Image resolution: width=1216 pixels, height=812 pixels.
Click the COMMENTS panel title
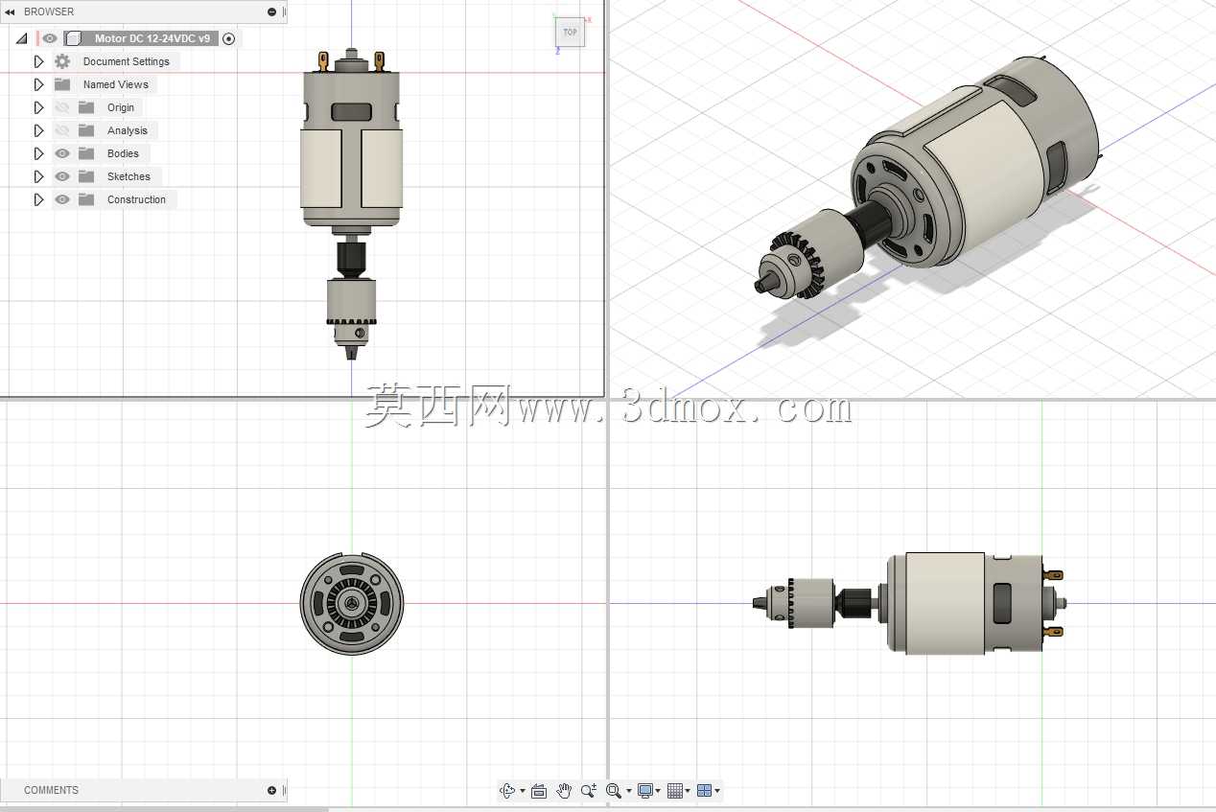51,790
